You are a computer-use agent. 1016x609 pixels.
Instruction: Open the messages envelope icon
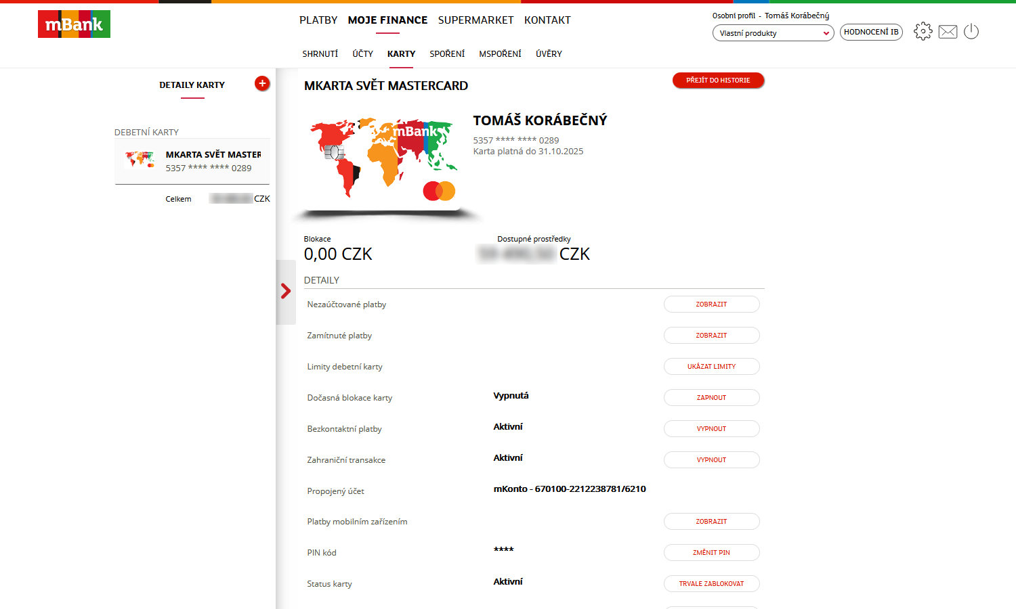point(948,32)
